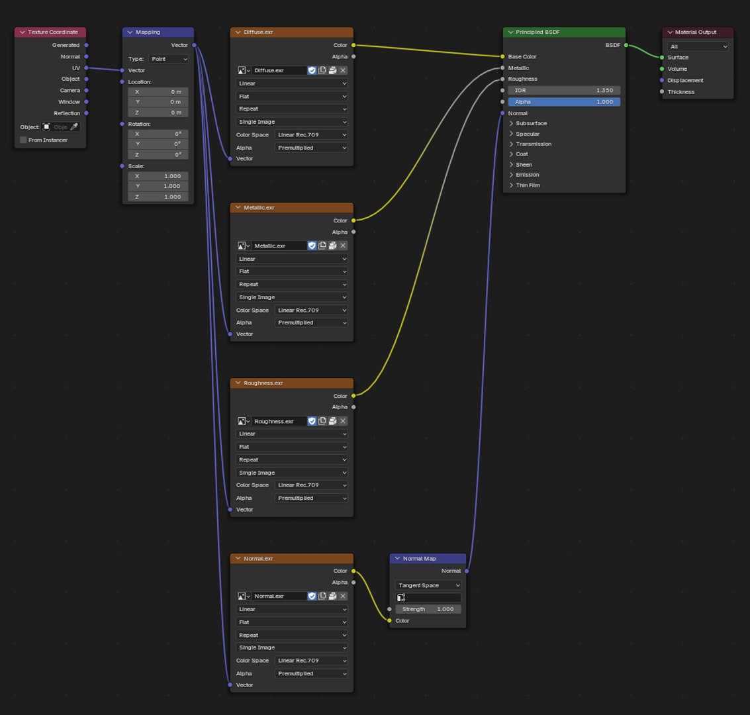Click the Diffuse.exr image name field
The width and height of the screenshot is (750, 715).
(279, 70)
